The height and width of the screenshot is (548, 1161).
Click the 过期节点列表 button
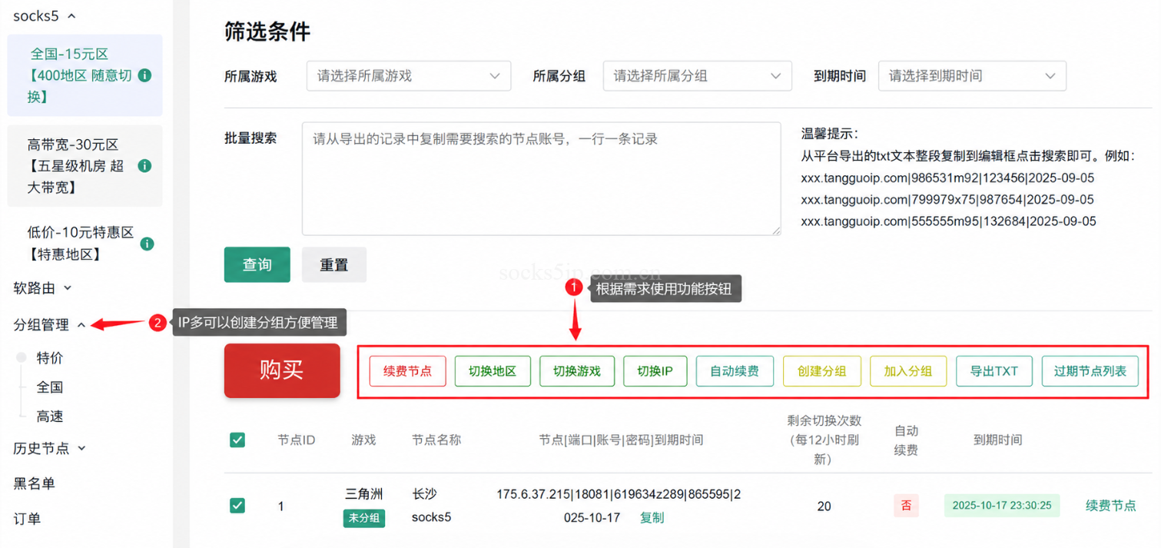tap(1090, 371)
